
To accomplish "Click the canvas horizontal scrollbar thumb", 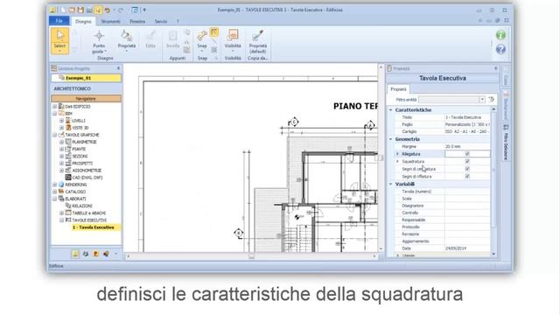I will pos(251,256).
